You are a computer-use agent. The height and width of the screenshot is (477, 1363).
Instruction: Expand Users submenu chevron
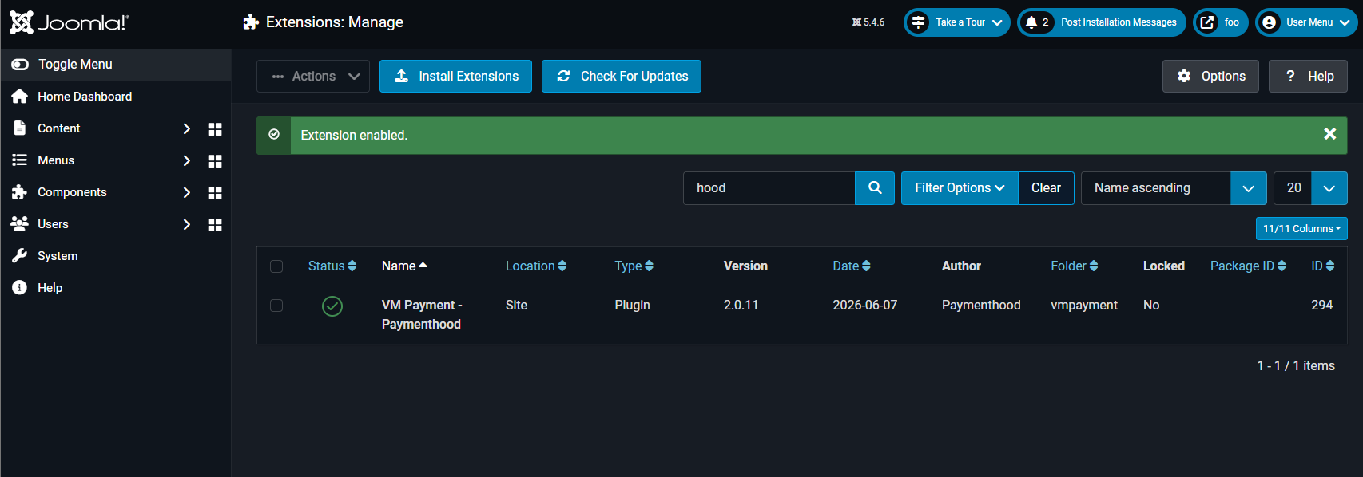click(x=186, y=224)
